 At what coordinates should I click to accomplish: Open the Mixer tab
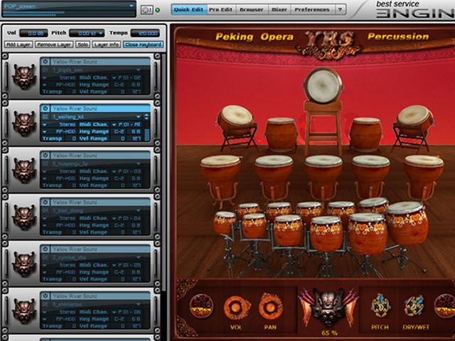[x=280, y=9]
